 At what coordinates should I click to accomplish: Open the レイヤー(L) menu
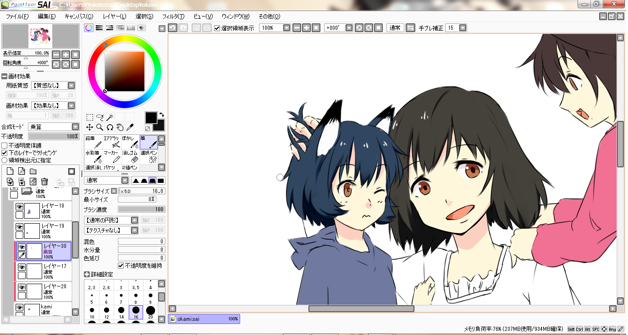point(115,16)
